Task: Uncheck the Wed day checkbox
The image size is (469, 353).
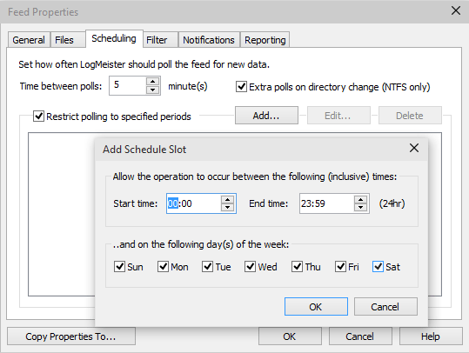Action: [250, 266]
